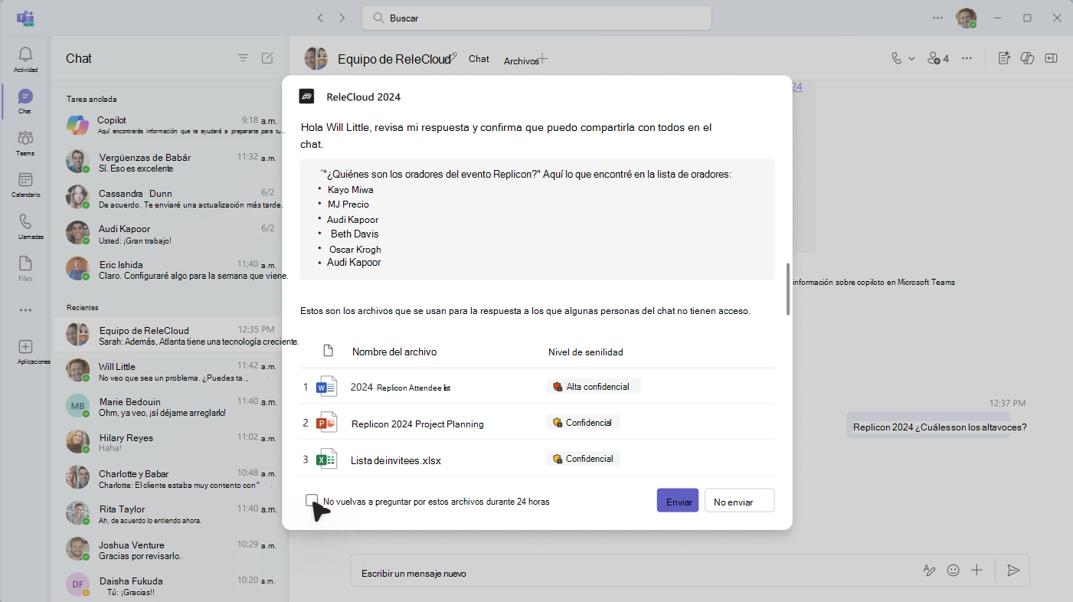Add a tab with the plus icon
This screenshot has height=602, width=1073.
pyautogui.click(x=543, y=58)
